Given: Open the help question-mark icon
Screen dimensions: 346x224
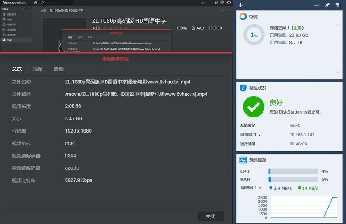Looking at the screenshot, I should click(216, 3).
